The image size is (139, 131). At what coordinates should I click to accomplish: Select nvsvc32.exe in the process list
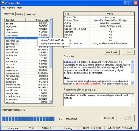tap(27, 79)
